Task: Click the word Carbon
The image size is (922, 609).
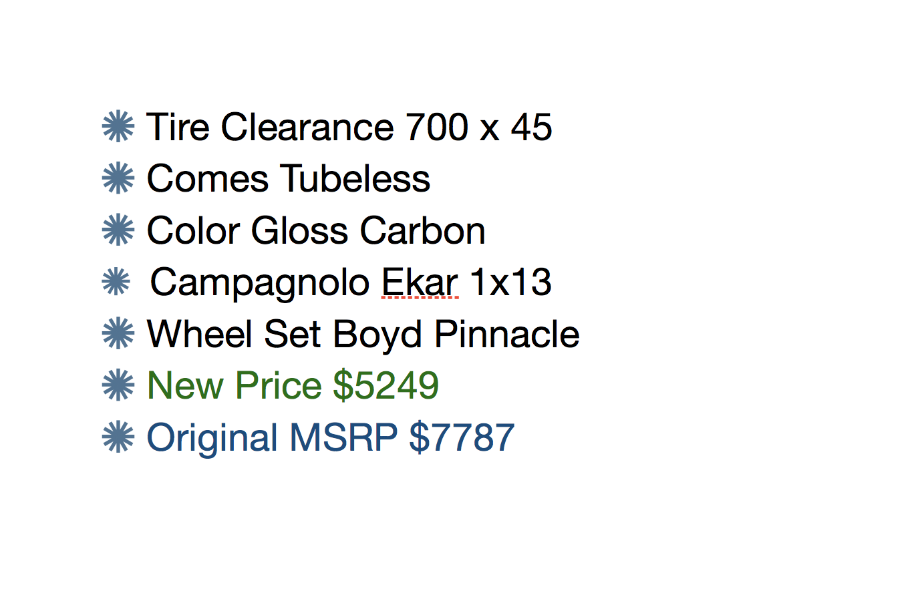Action: click(x=422, y=231)
